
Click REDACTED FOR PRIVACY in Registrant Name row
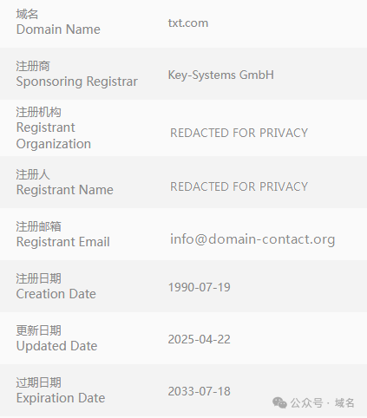pos(239,186)
